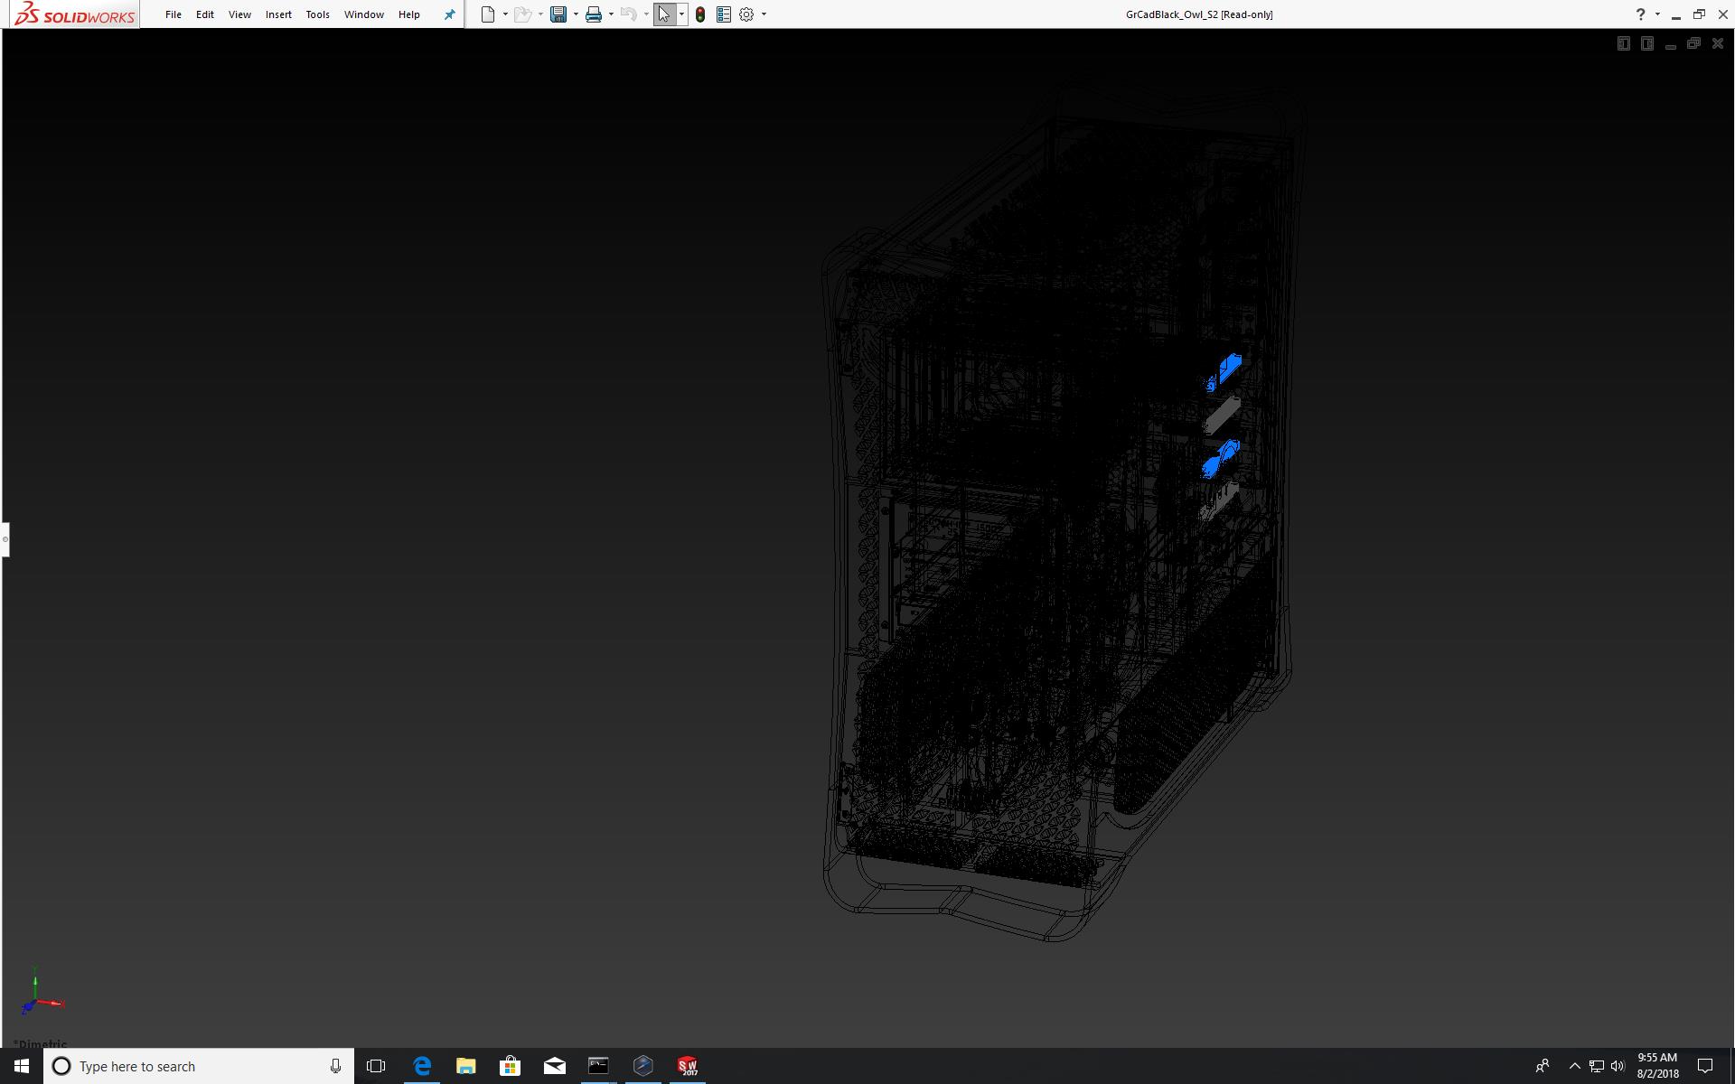Click the New document icon

tap(488, 14)
